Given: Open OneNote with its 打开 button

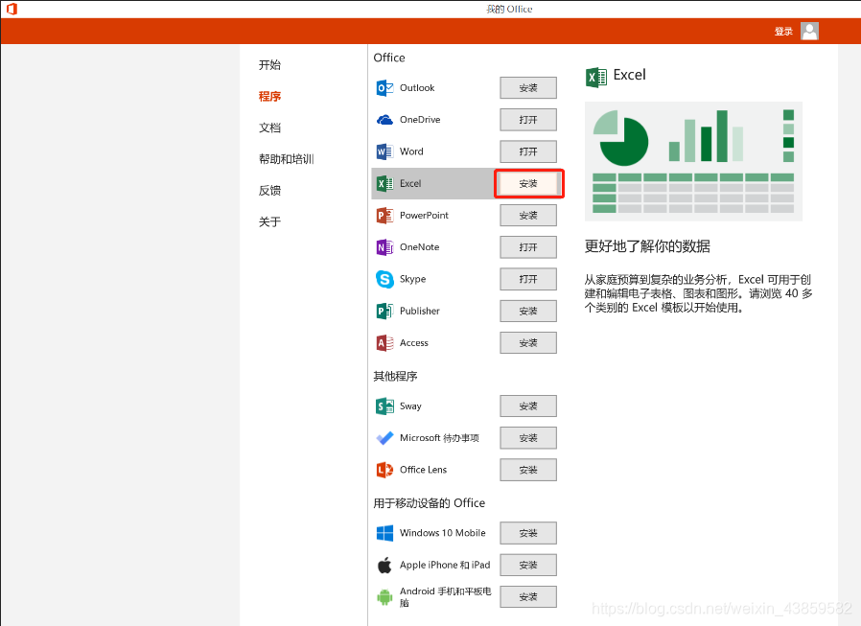Looking at the screenshot, I should tap(528, 247).
